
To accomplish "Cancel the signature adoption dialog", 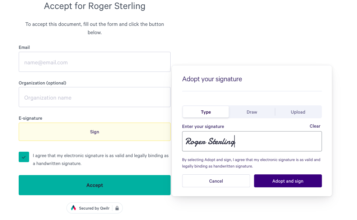I will (216, 181).
